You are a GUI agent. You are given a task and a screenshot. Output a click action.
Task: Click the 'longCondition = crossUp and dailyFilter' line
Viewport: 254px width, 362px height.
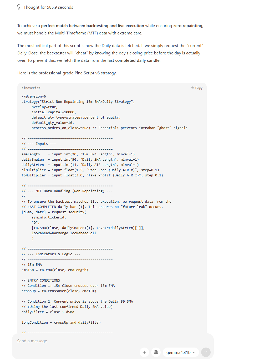click(61, 323)
